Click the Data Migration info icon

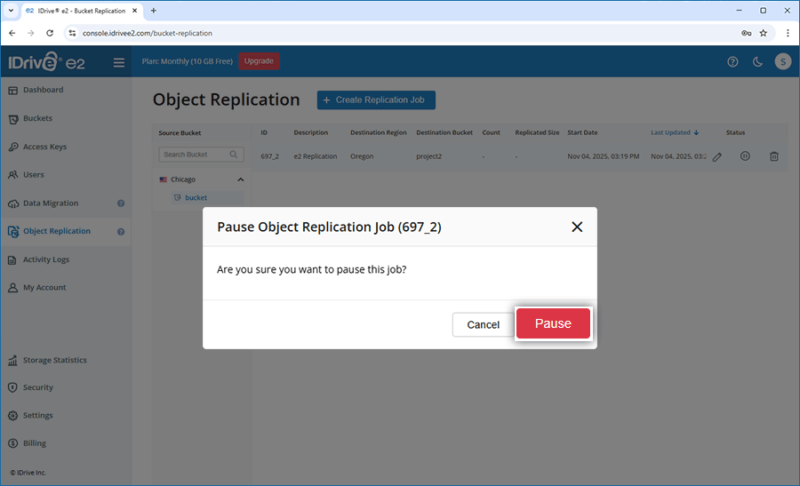tap(121, 203)
